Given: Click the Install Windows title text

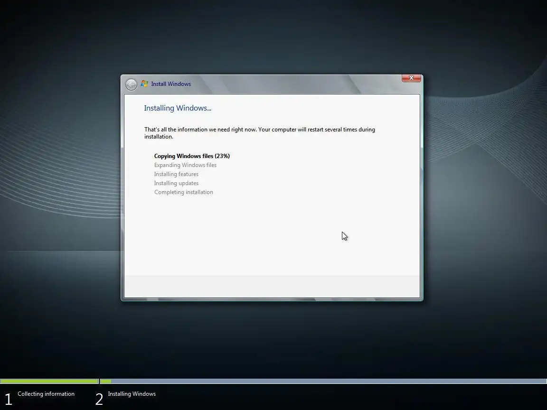Looking at the screenshot, I should pos(171,84).
